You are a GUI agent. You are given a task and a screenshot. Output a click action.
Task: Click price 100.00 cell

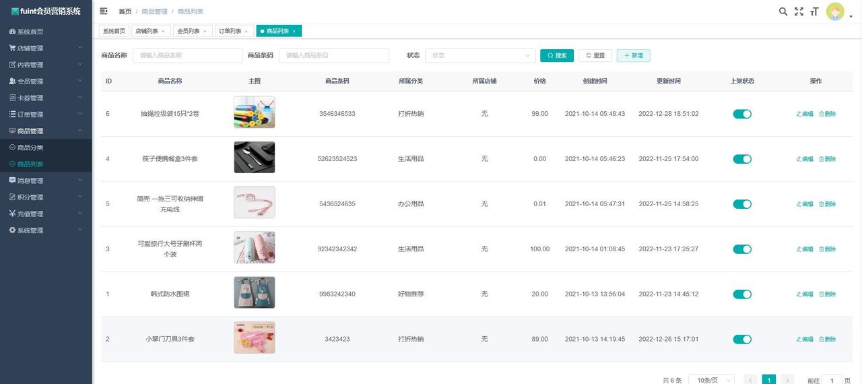540,249
